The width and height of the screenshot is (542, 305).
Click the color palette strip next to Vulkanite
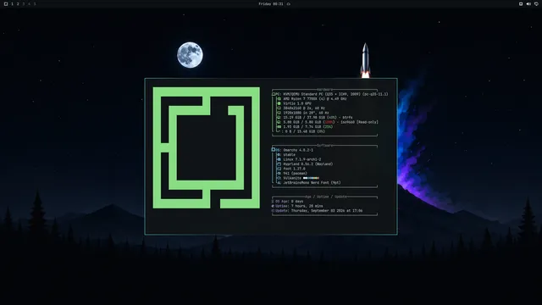coord(311,178)
